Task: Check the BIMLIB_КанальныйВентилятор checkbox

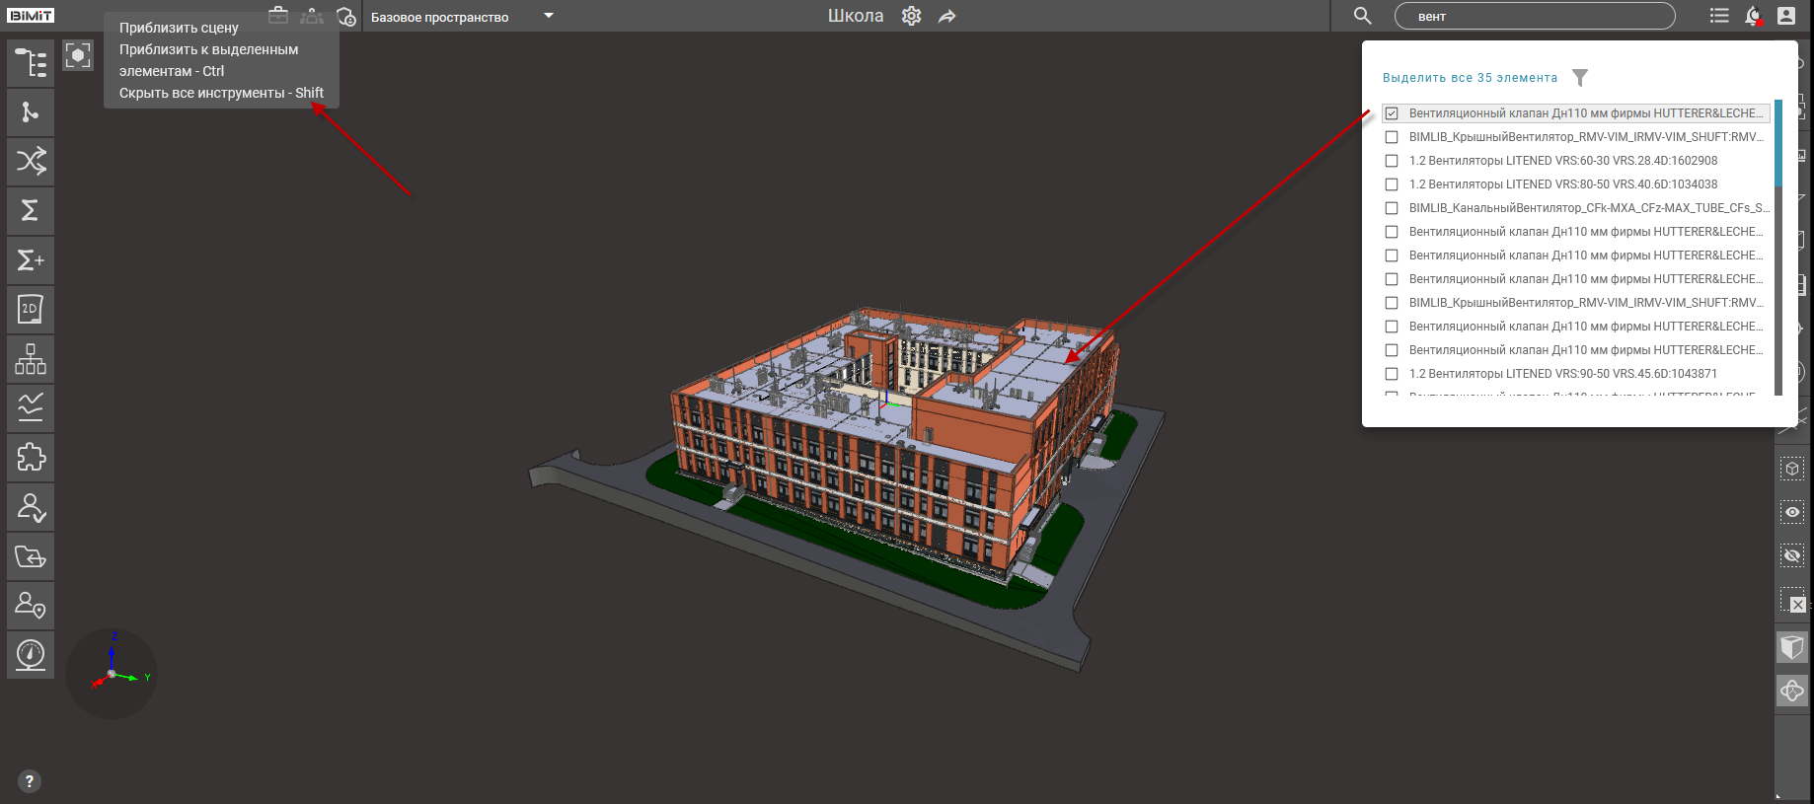Action: (x=1392, y=208)
